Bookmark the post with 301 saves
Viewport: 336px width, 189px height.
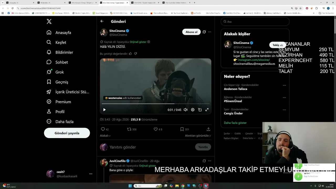[x=185, y=129]
